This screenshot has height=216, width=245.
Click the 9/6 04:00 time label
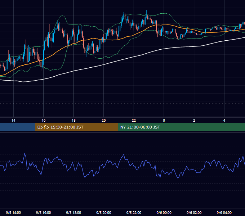point(224,212)
